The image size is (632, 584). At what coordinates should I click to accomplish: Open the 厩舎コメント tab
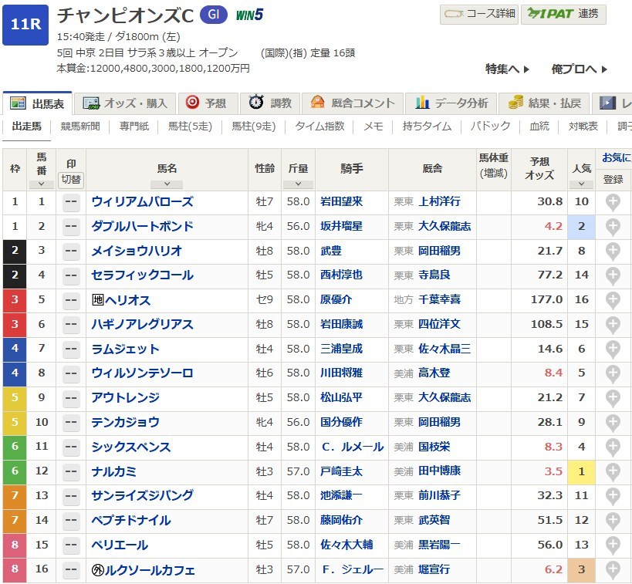click(353, 103)
